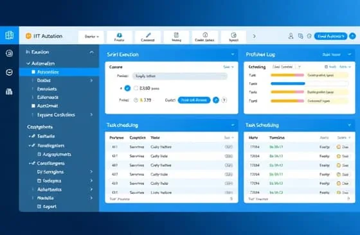Expand Expane Cooletires in the sidebar

click(91, 114)
